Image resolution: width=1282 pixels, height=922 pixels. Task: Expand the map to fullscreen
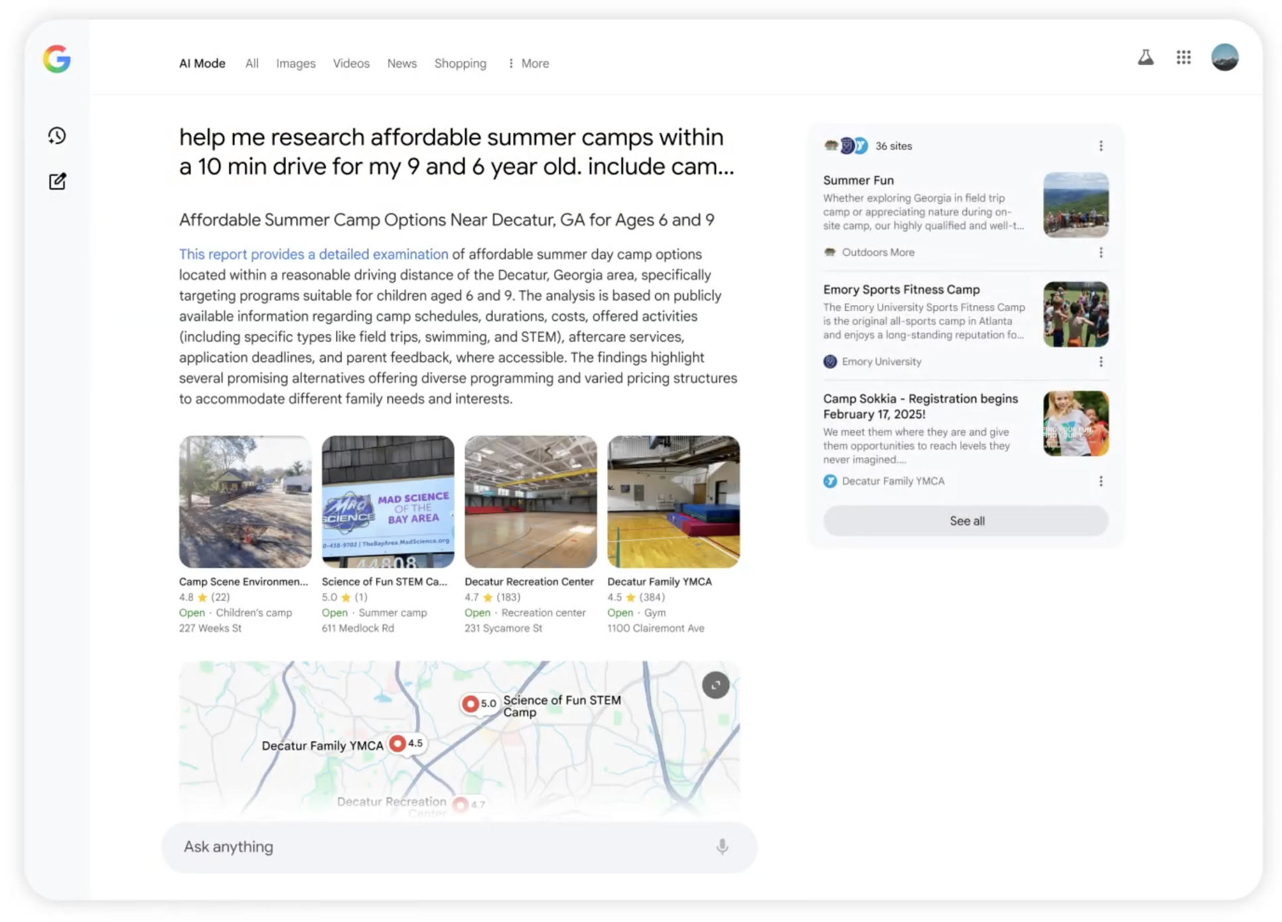[715, 685]
